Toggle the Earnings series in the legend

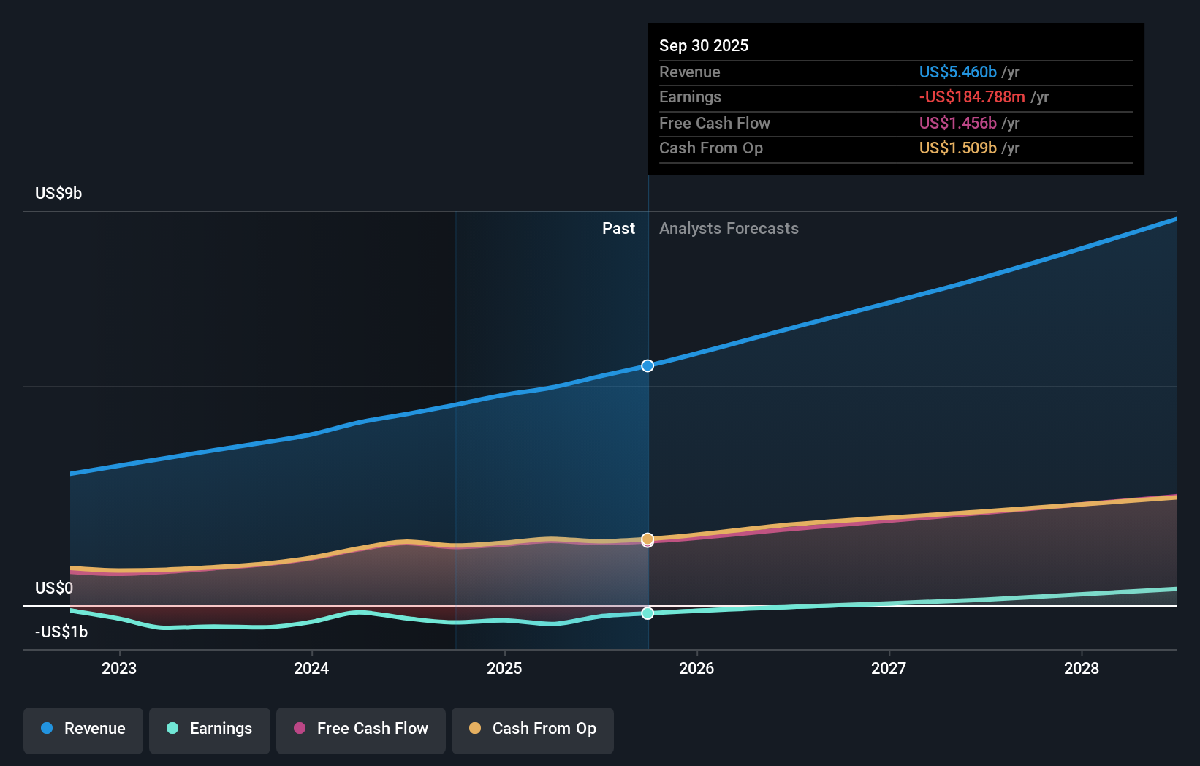pos(210,729)
